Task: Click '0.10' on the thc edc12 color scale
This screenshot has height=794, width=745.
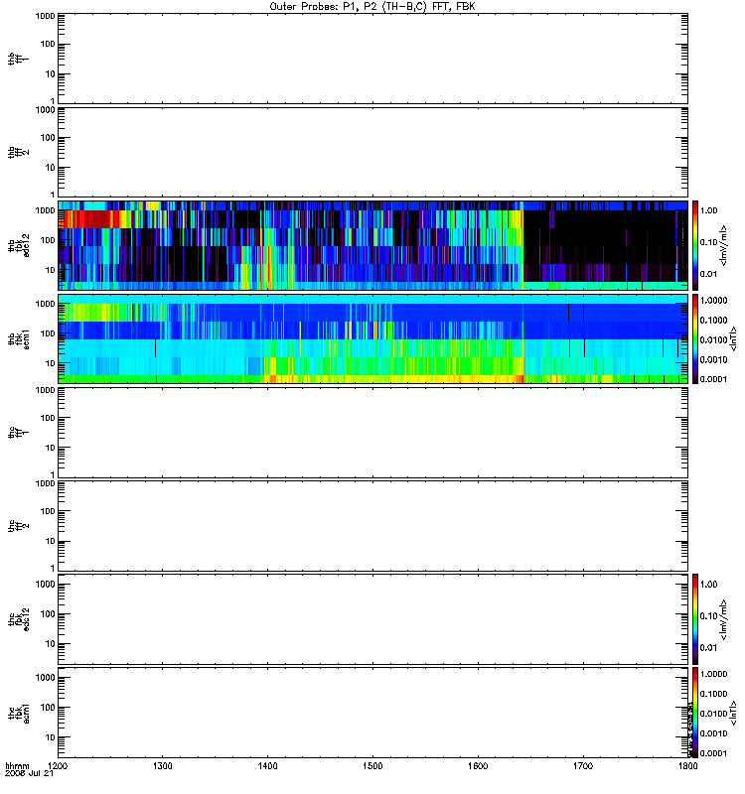Action: [x=708, y=615]
